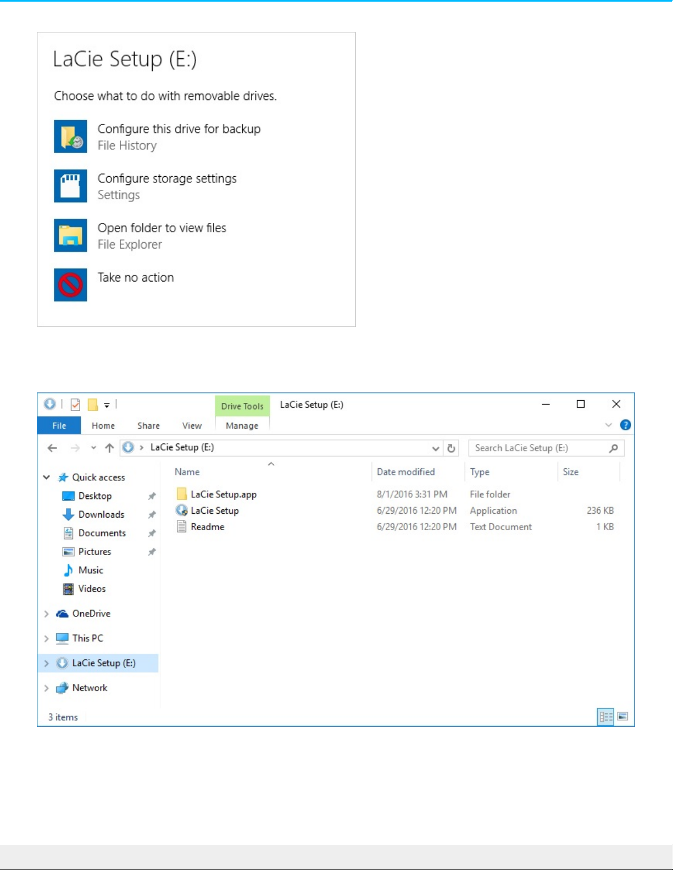Image resolution: width=673 pixels, height=870 pixels.
Task: Select the Readme text document
Action: (x=208, y=527)
